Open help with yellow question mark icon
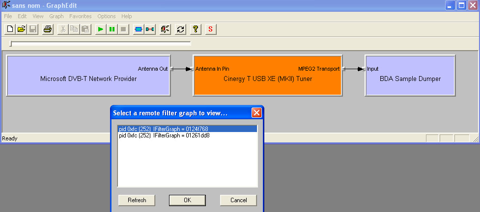Viewport: 480px width, 212px height. (196, 29)
